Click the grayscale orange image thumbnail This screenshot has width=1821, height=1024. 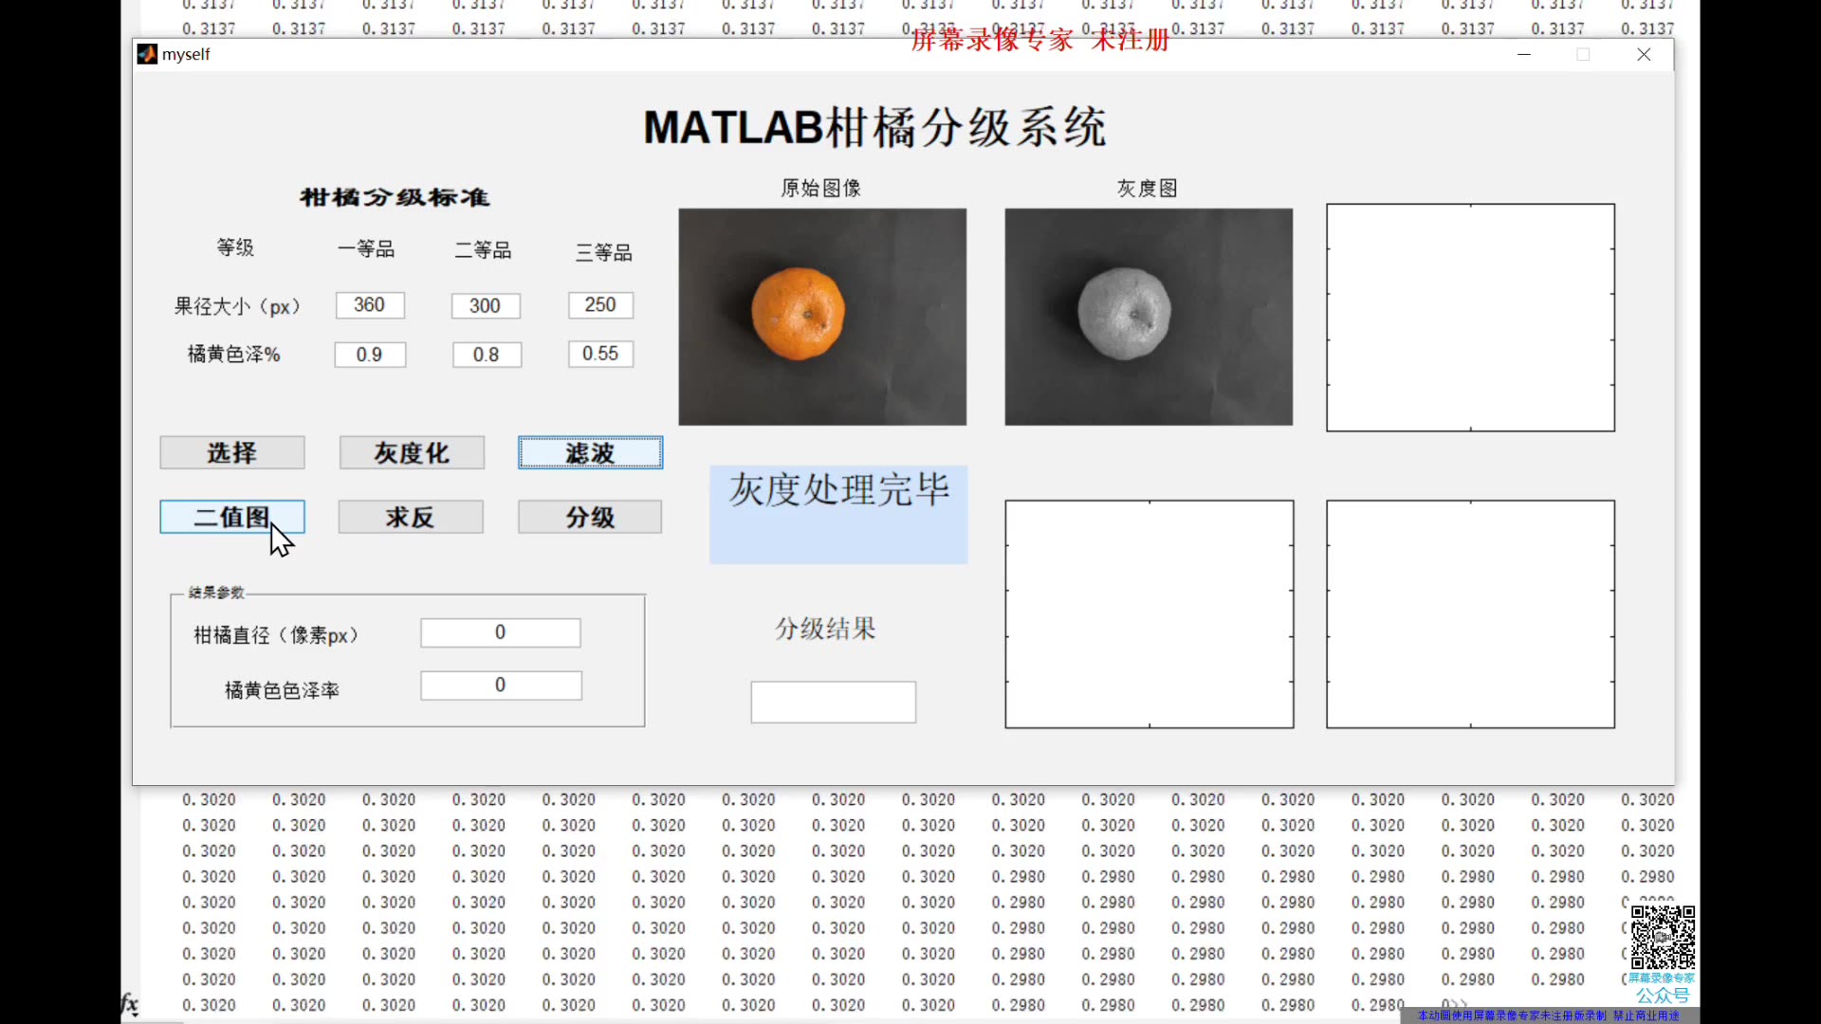pos(1149,317)
